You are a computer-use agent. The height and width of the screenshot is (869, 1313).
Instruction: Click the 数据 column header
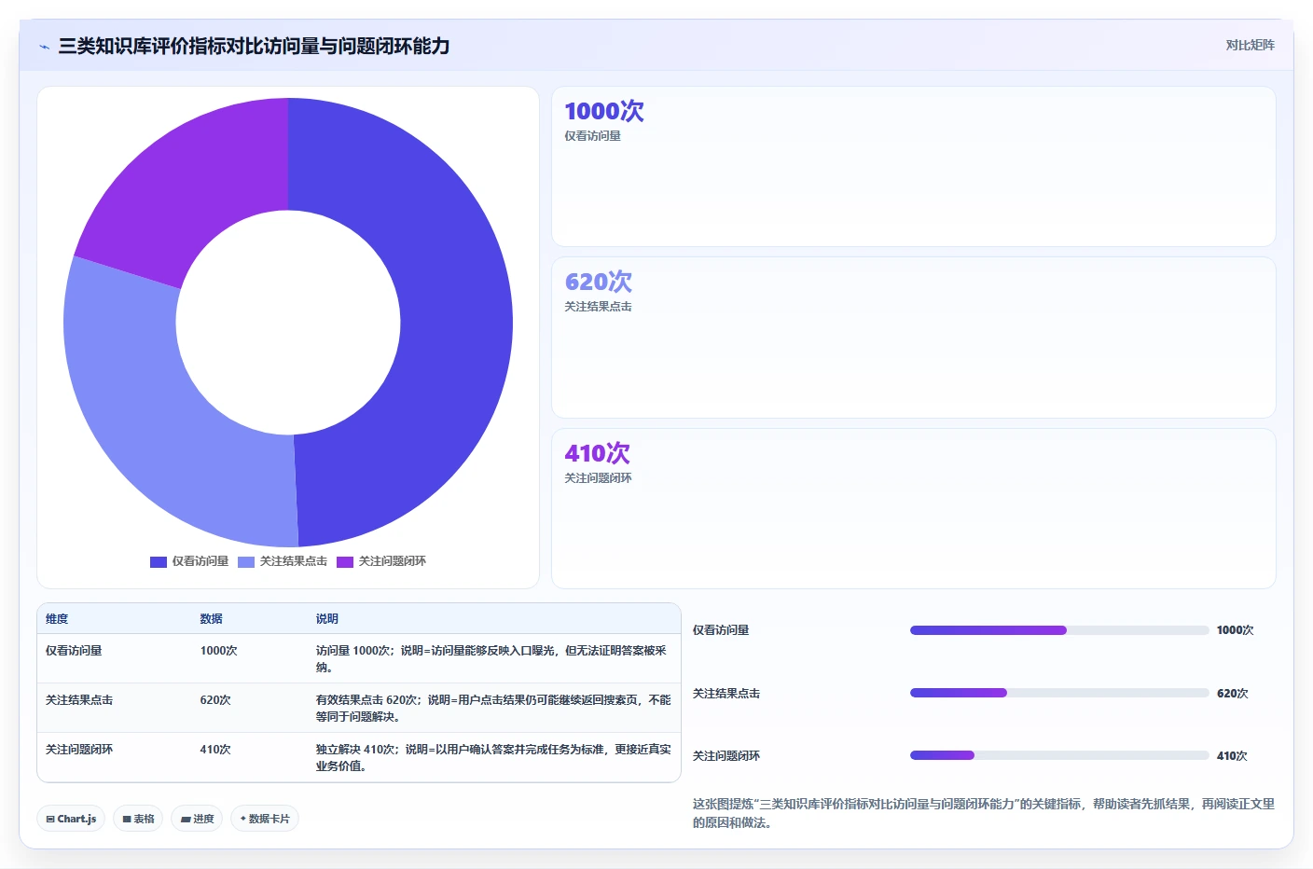[x=212, y=619]
